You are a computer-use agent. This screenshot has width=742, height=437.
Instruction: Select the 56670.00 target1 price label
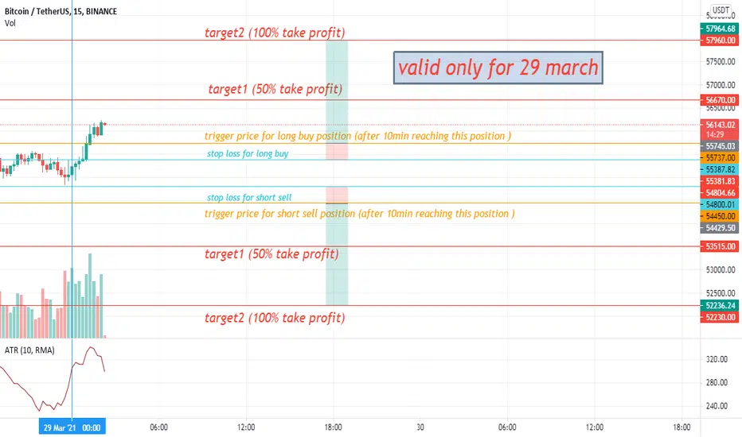(x=720, y=100)
